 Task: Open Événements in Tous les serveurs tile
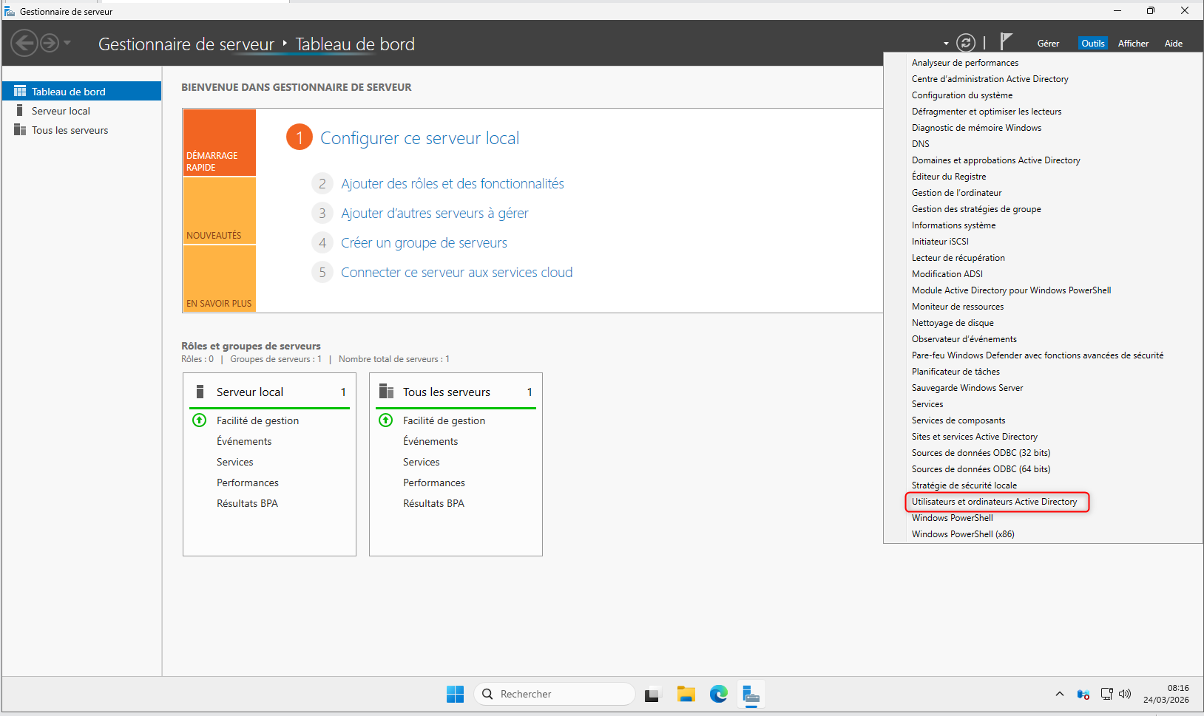tap(430, 441)
